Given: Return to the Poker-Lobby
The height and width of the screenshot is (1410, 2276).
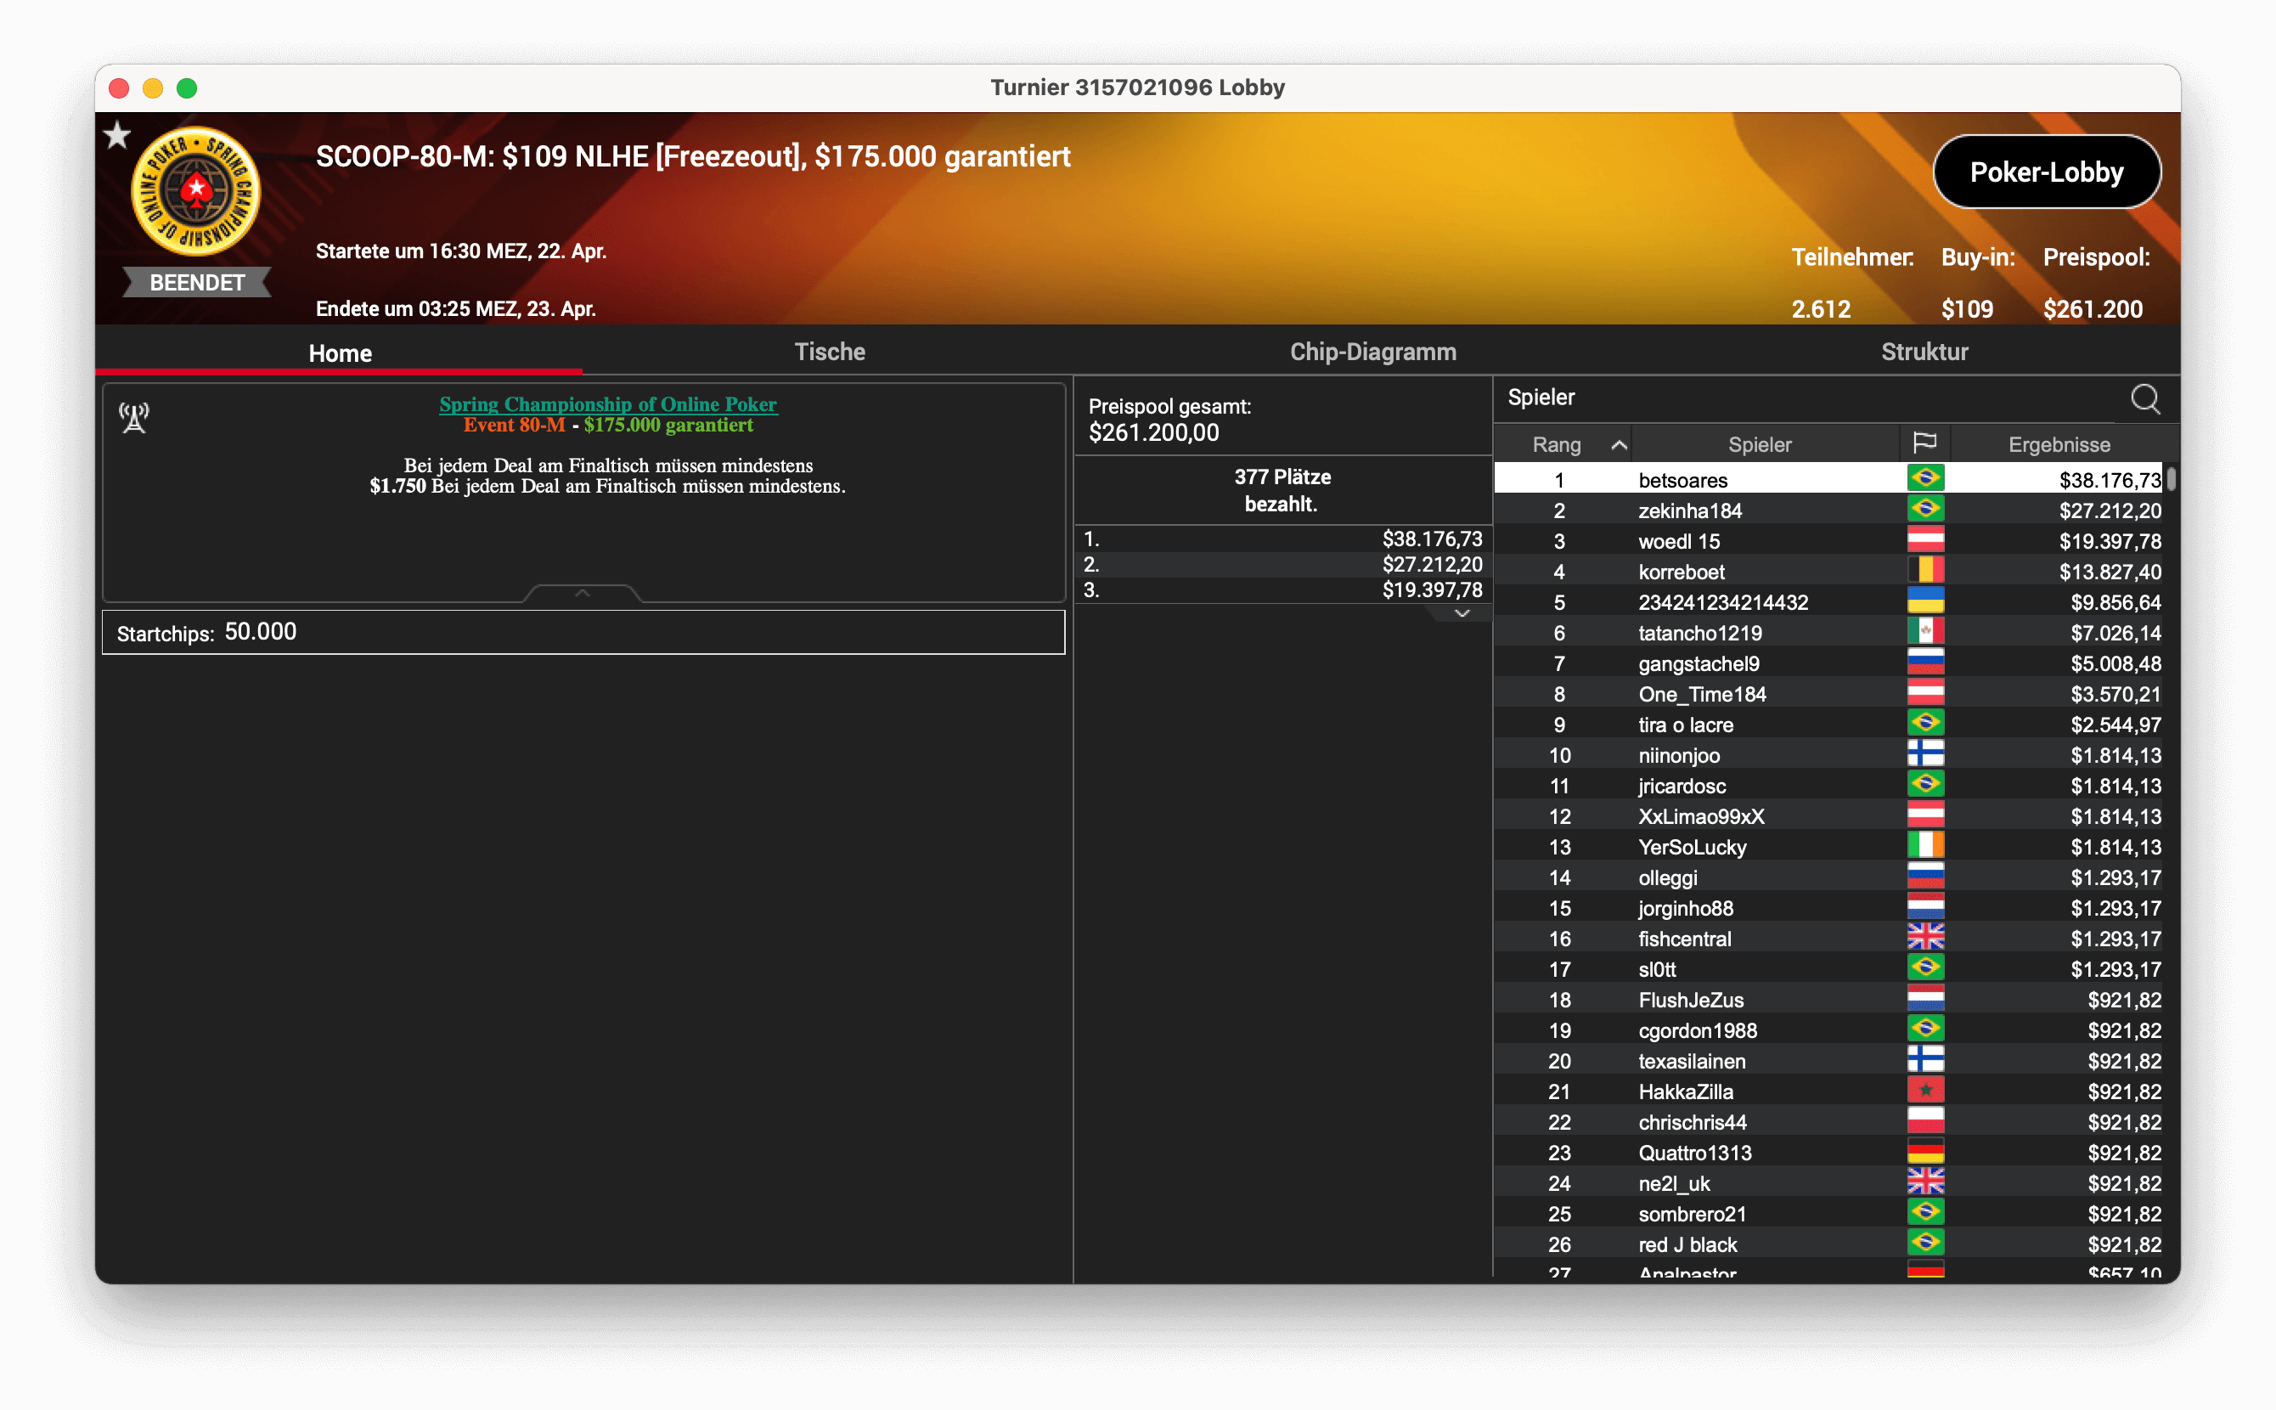Looking at the screenshot, I should click(2047, 172).
